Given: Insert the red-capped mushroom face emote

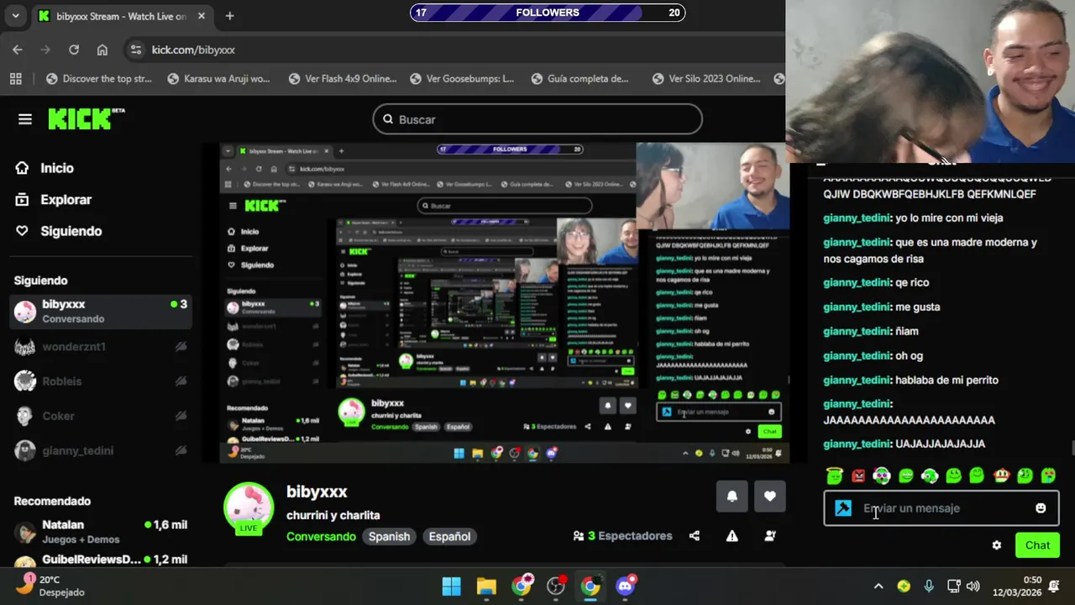Looking at the screenshot, I should [x=1001, y=476].
